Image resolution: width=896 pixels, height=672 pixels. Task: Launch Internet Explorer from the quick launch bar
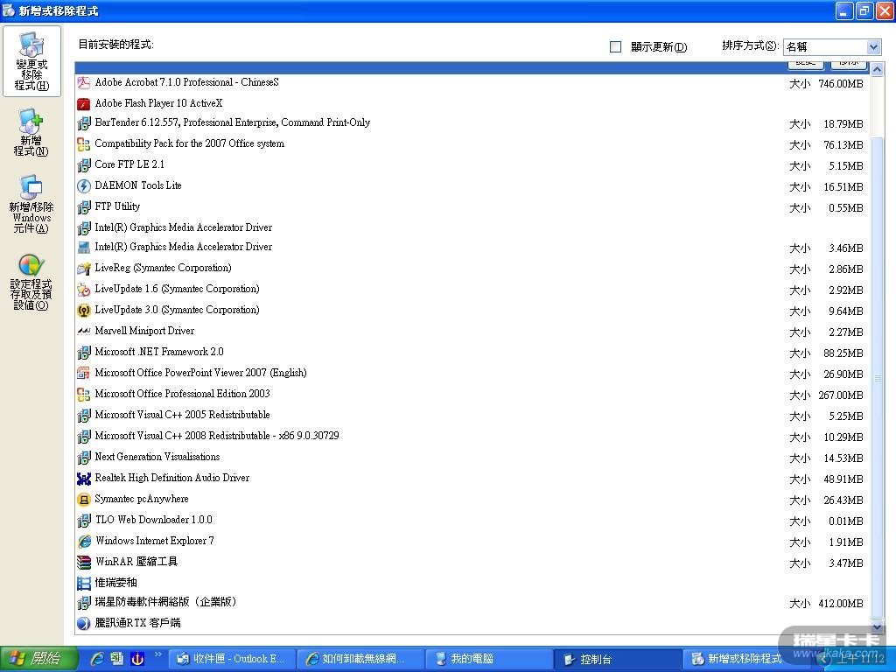(x=97, y=659)
